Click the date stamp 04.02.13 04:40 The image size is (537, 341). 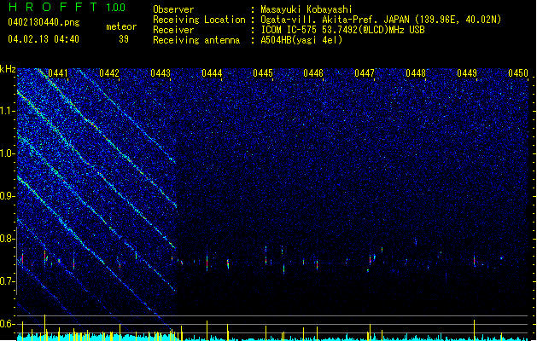pyautogui.click(x=44, y=39)
